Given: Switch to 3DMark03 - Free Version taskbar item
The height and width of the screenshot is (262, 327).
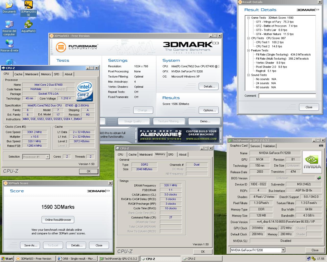Looking at the screenshot, I should (x=36, y=259).
